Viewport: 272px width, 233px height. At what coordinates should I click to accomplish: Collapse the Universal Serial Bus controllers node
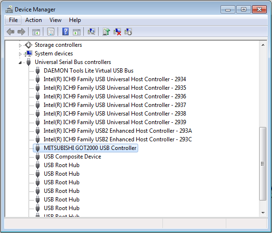point(20,63)
